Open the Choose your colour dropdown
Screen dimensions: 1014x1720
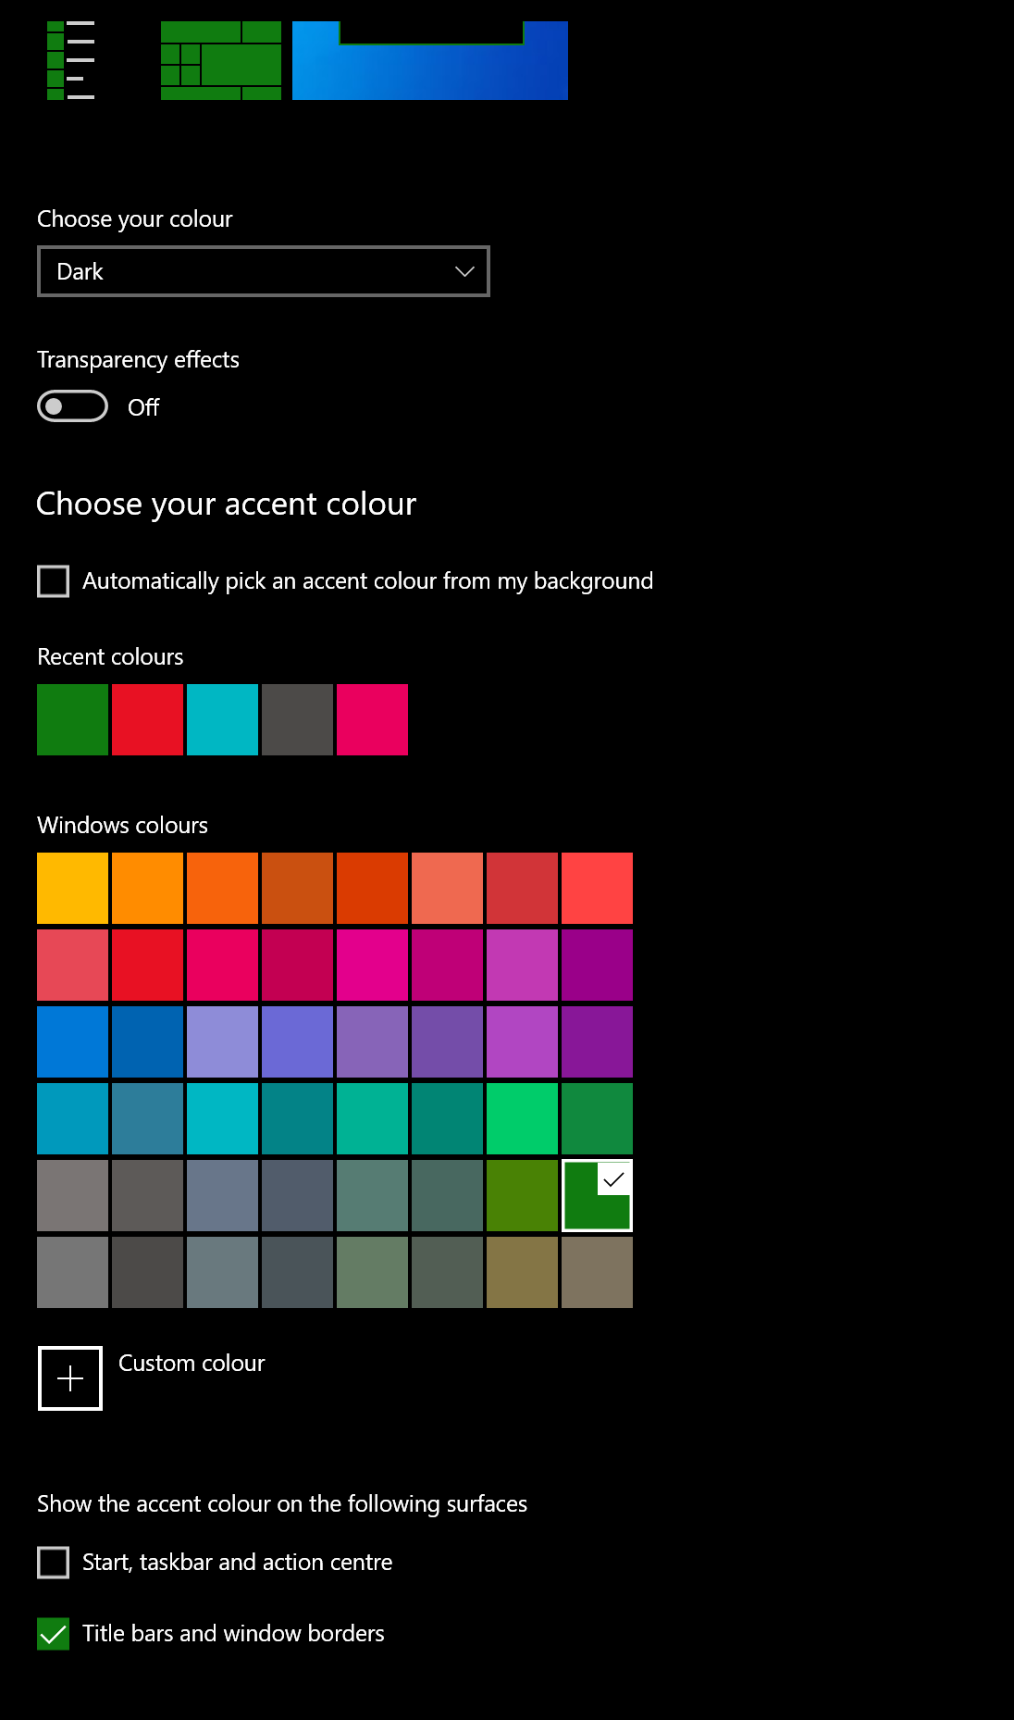pyautogui.click(x=264, y=271)
